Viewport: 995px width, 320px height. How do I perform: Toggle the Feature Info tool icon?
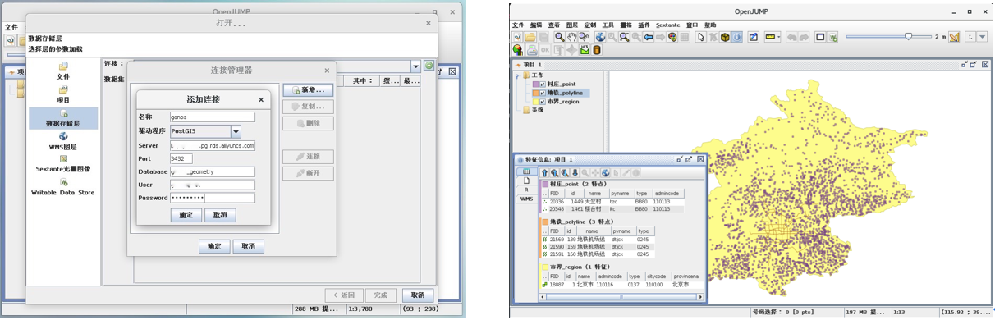736,37
